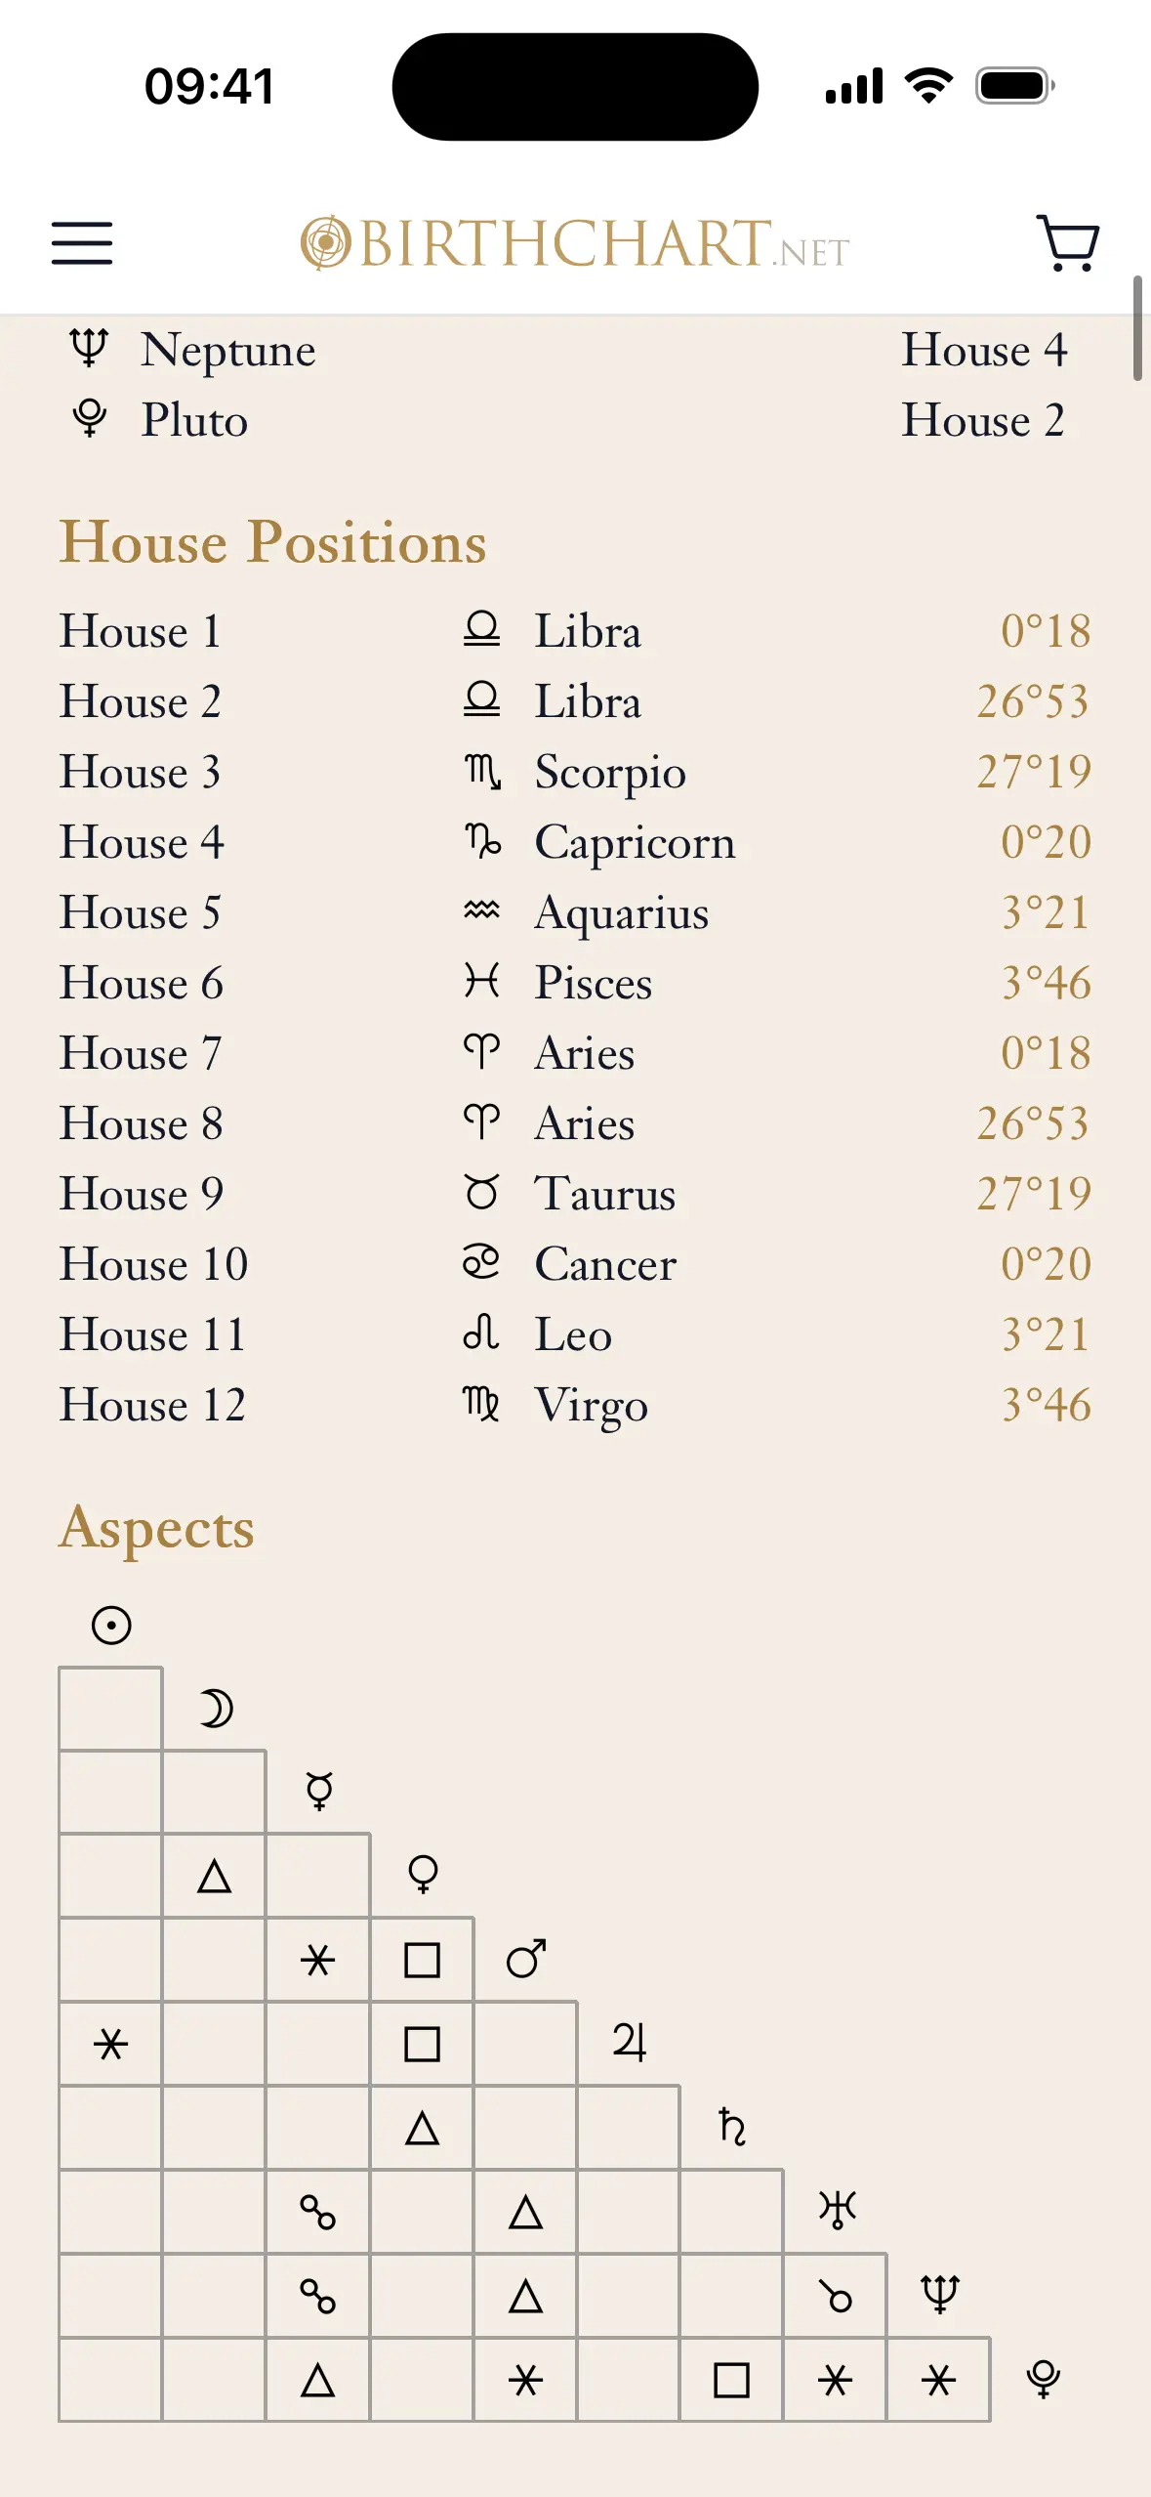Select the Saturn-Pluto square aspect cell
Image resolution: width=1151 pixels, height=2497 pixels.
coord(731,2380)
